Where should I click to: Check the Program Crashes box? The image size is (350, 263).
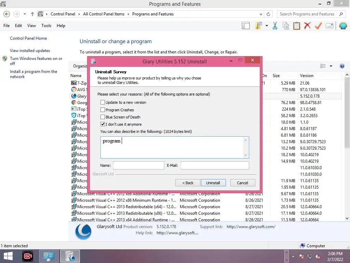click(x=103, y=110)
